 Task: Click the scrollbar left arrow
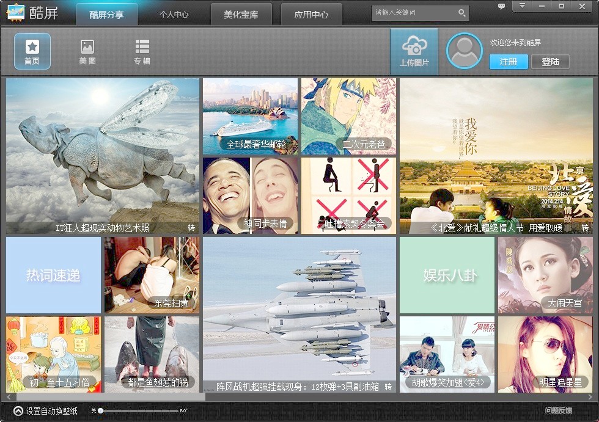click(9, 397)
